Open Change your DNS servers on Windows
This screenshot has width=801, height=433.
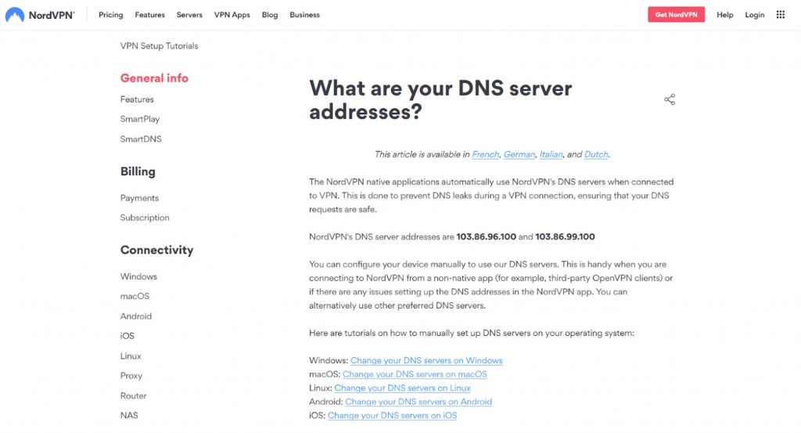pyautogui.click(x=426, y=360)
